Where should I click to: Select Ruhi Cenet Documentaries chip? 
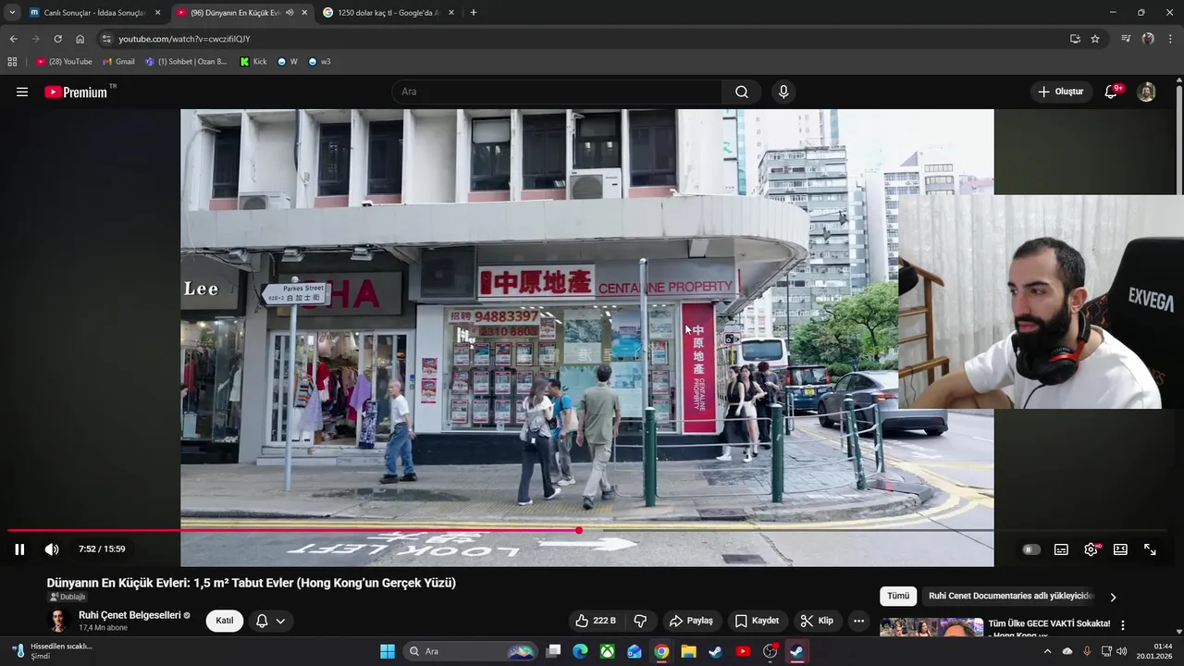pos(1011,597)
